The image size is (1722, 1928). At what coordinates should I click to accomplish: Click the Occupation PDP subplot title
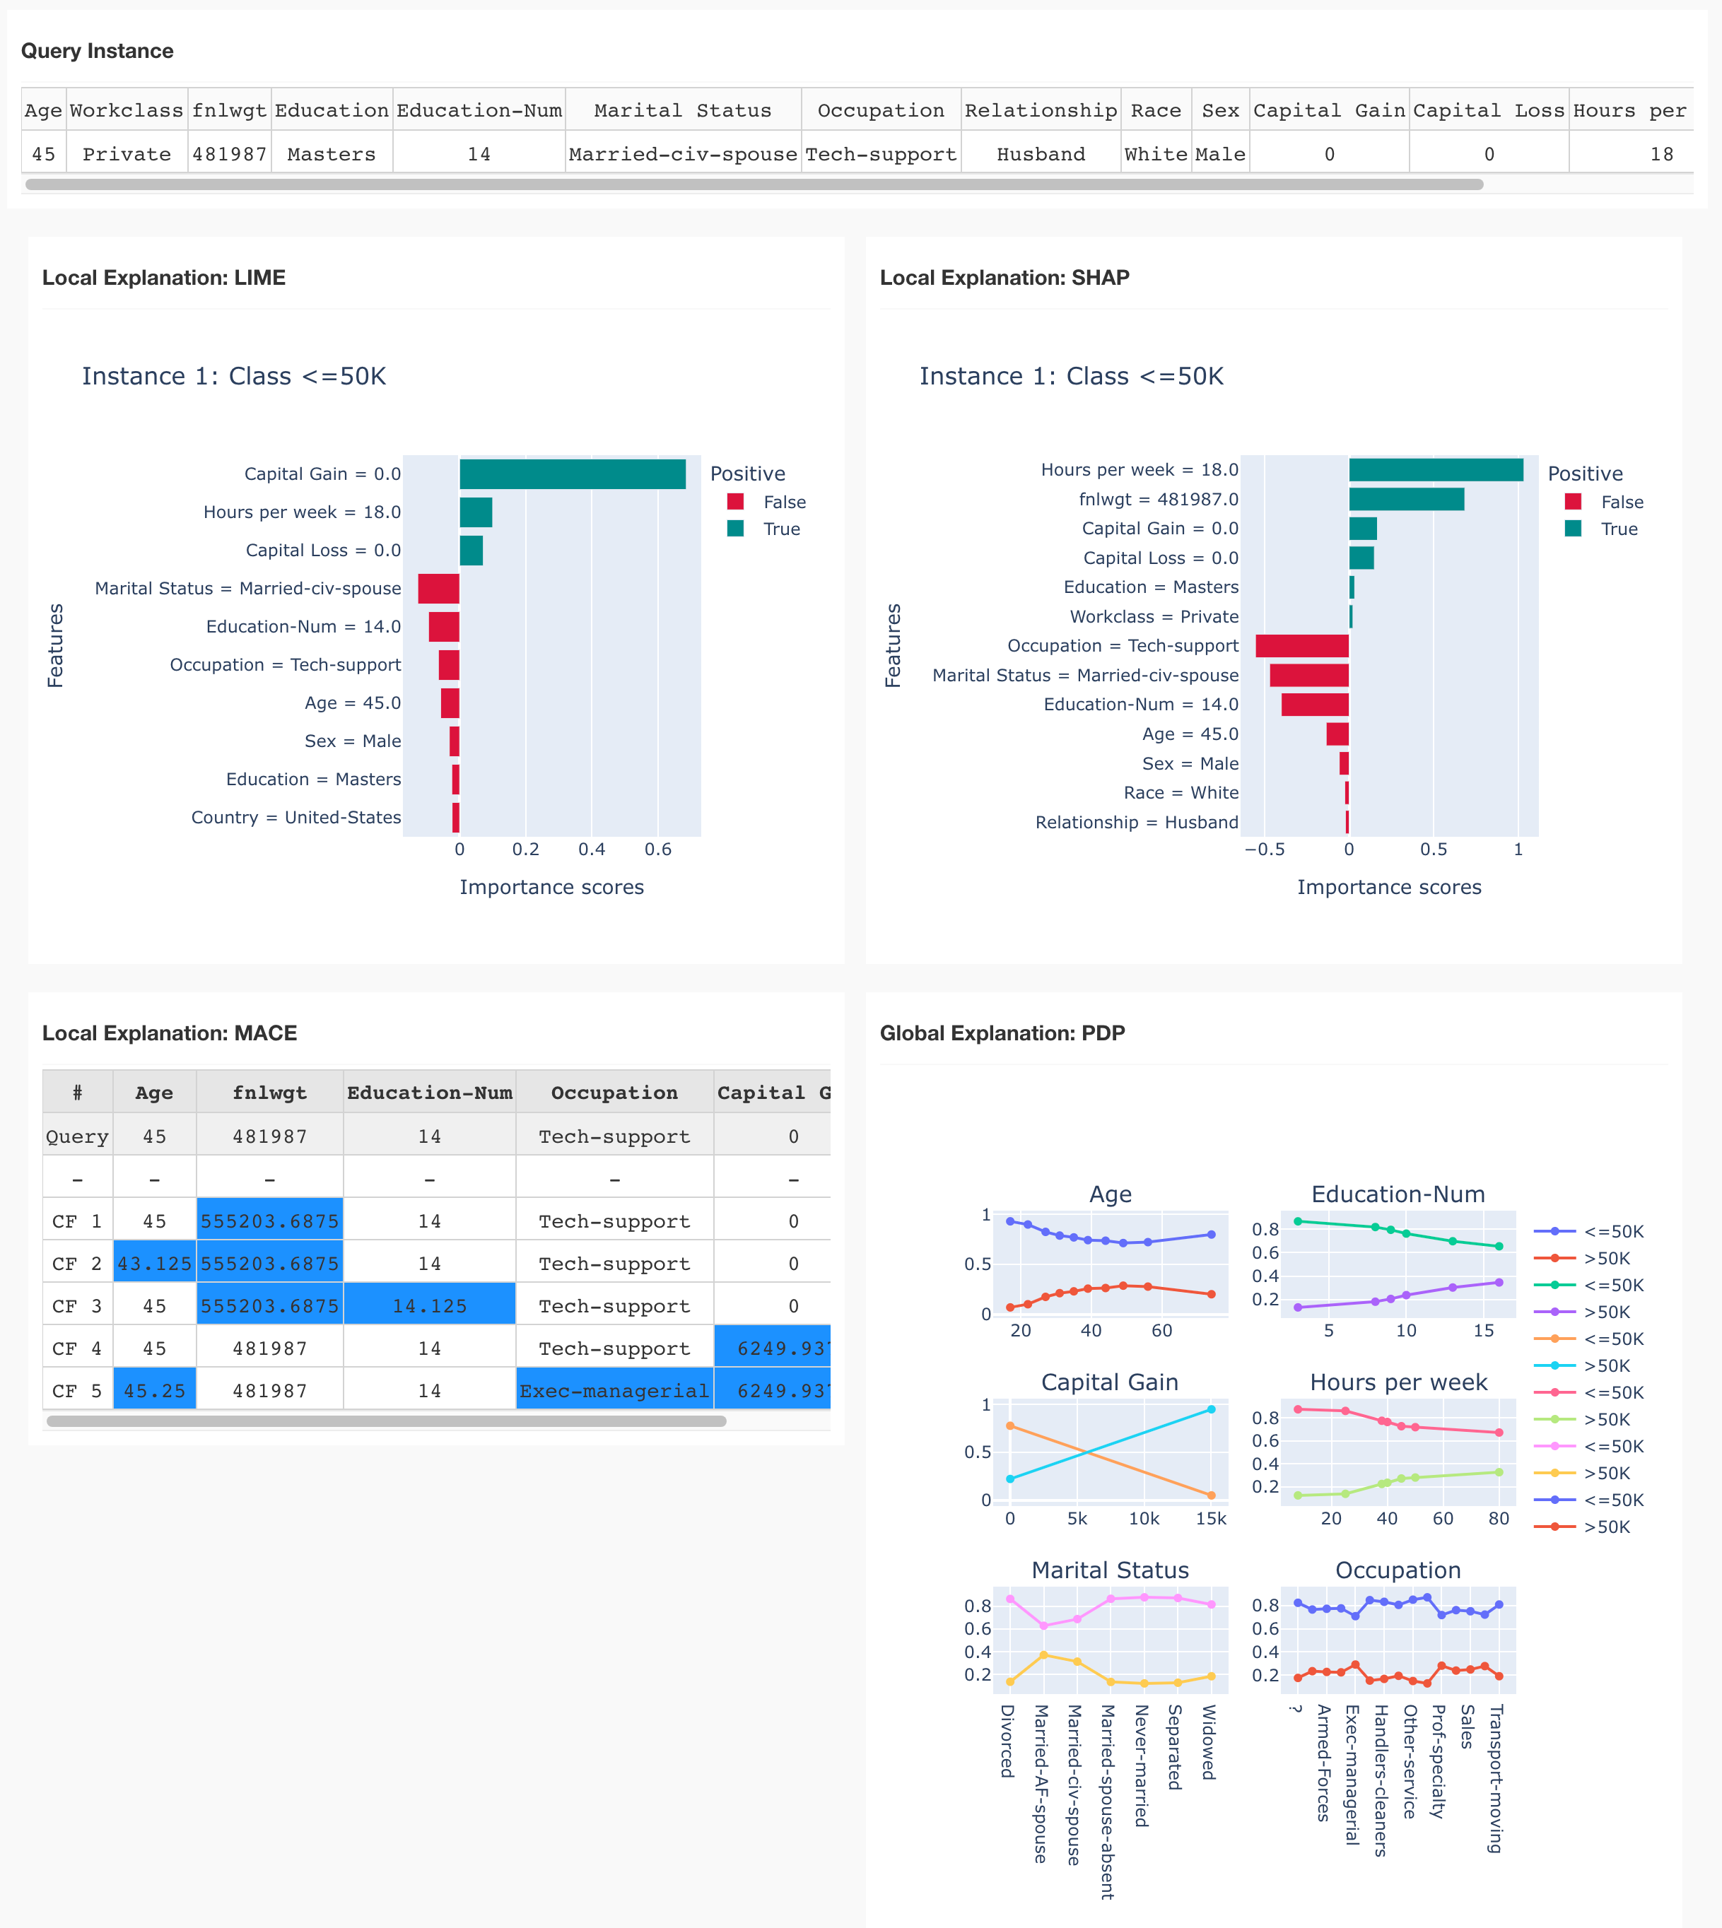pos(1398,1570)
